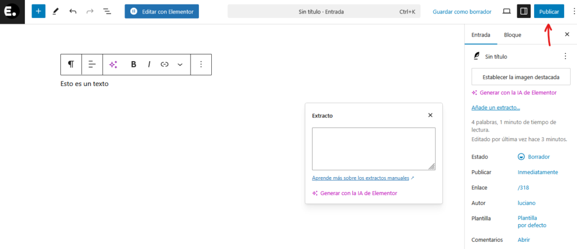Toggle the settings sidebar panel
Viewport: 577px width, 249px height.
[x=523, y=11]
